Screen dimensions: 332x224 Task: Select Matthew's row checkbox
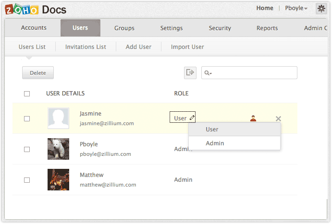27,180
